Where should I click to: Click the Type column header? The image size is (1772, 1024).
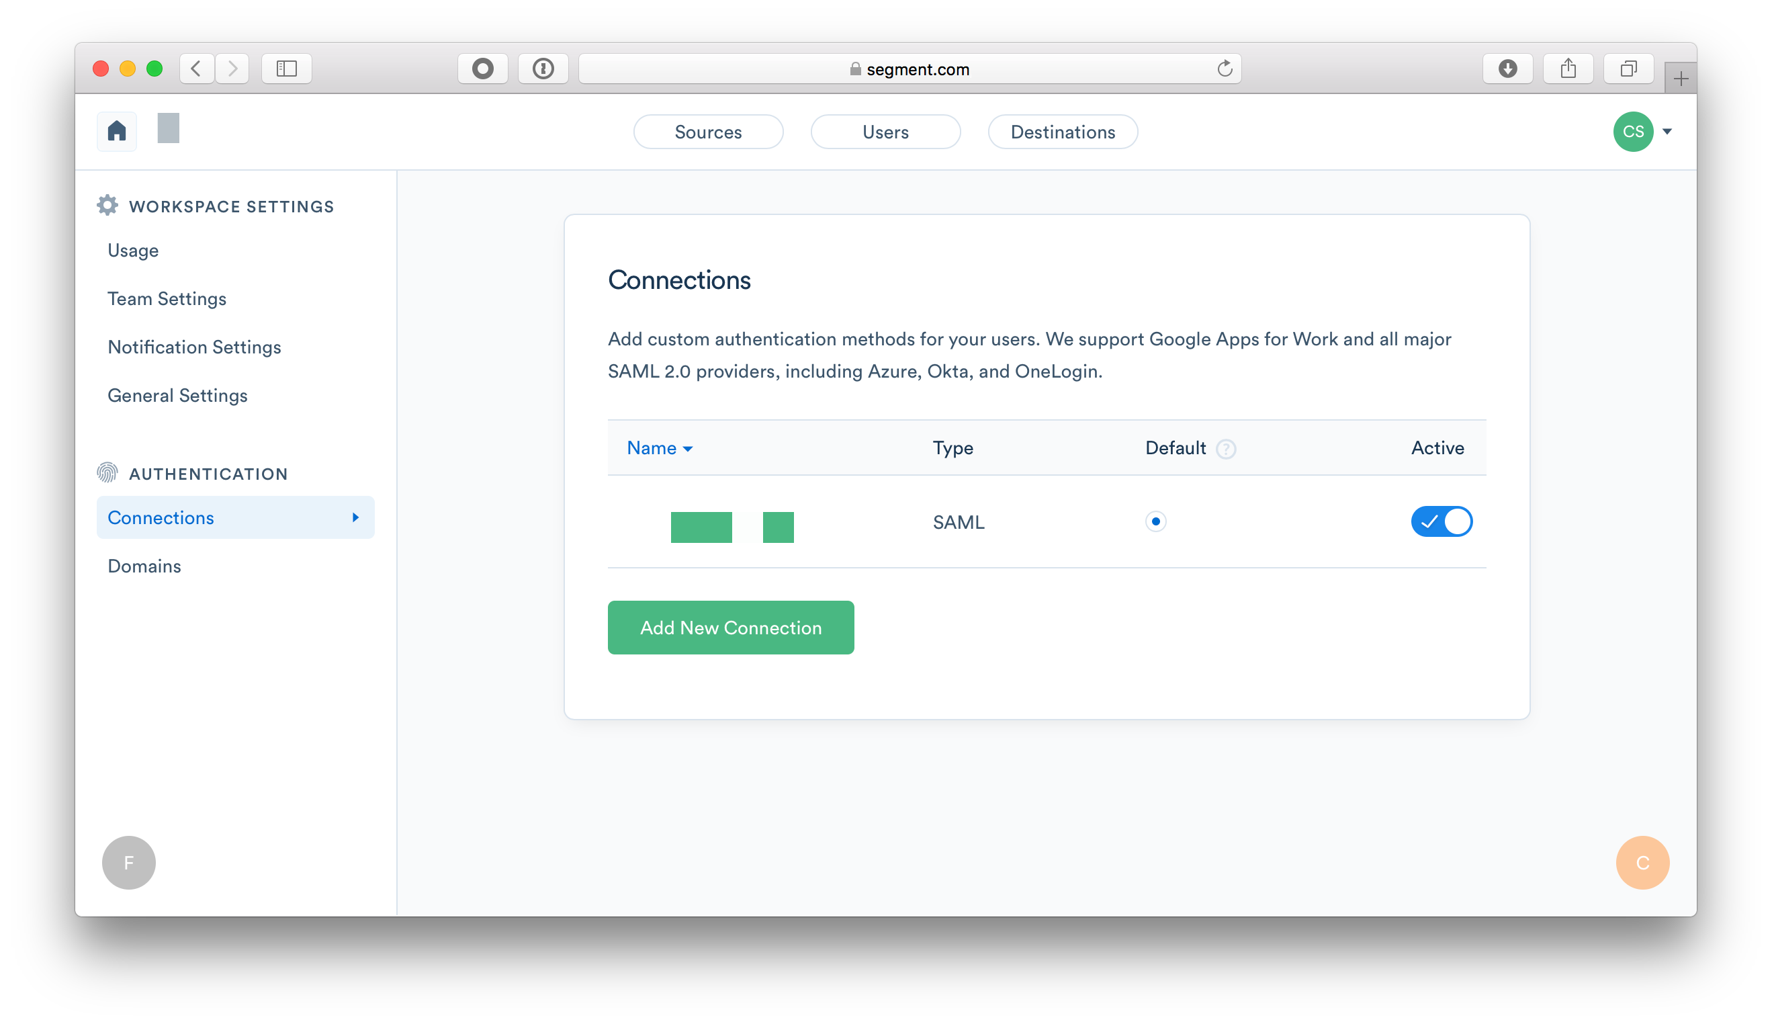(x=953, y=448)
